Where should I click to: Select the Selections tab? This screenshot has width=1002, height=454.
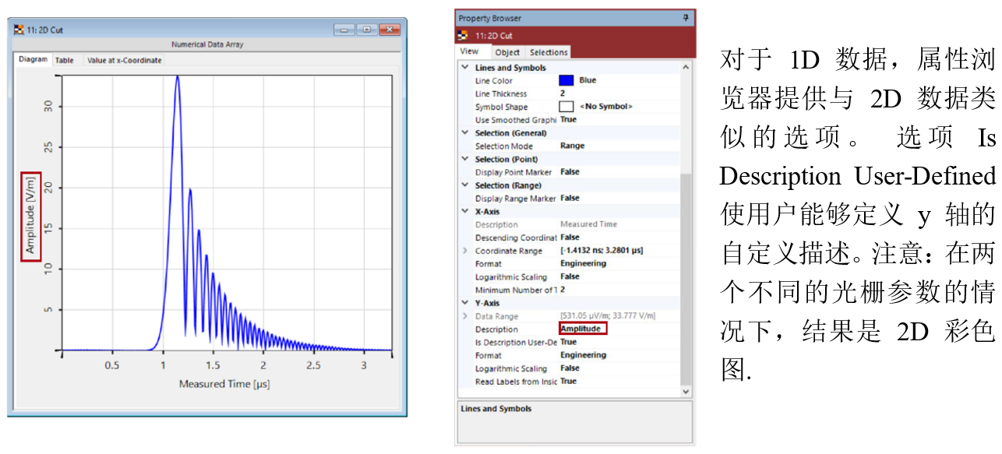click(x=549, y=52)
